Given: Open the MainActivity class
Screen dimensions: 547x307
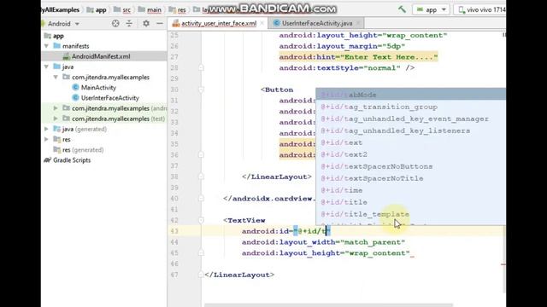Looking at the screenshot, I should click(98, 87).
